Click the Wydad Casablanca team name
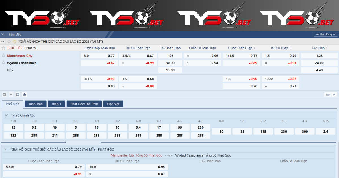339x178 pixels. (22, 63)
